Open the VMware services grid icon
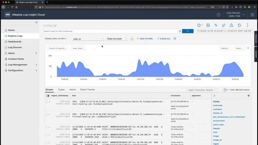Image resolution: width=258 pixels, height=145 pixels. point(252,14)
